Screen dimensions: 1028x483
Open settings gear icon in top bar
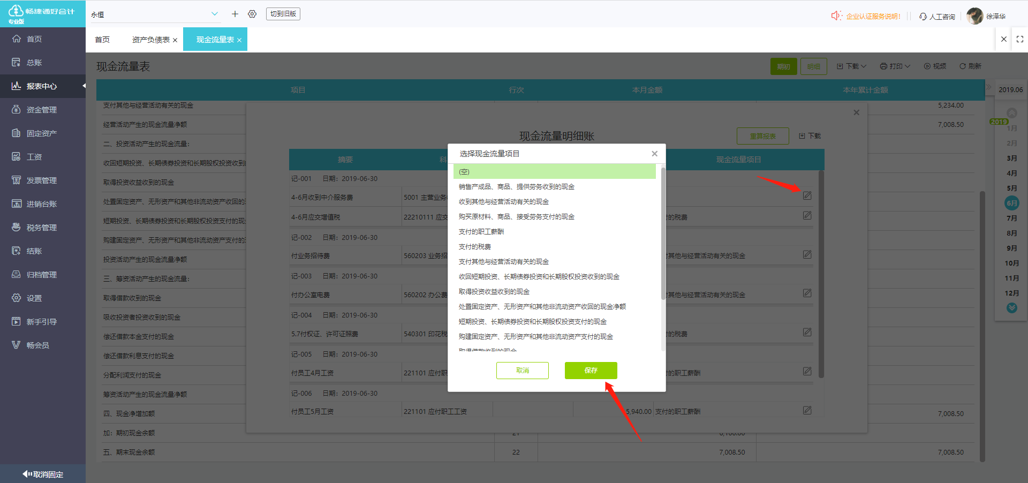[x=252, y=14]
